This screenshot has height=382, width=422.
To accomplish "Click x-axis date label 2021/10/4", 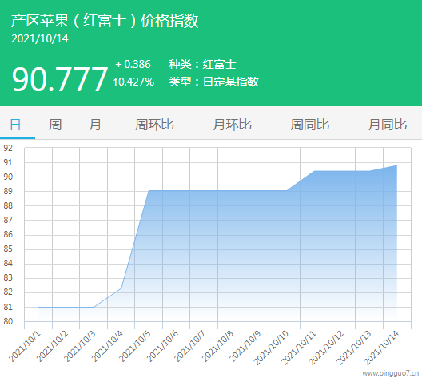I will pos(107,347).
